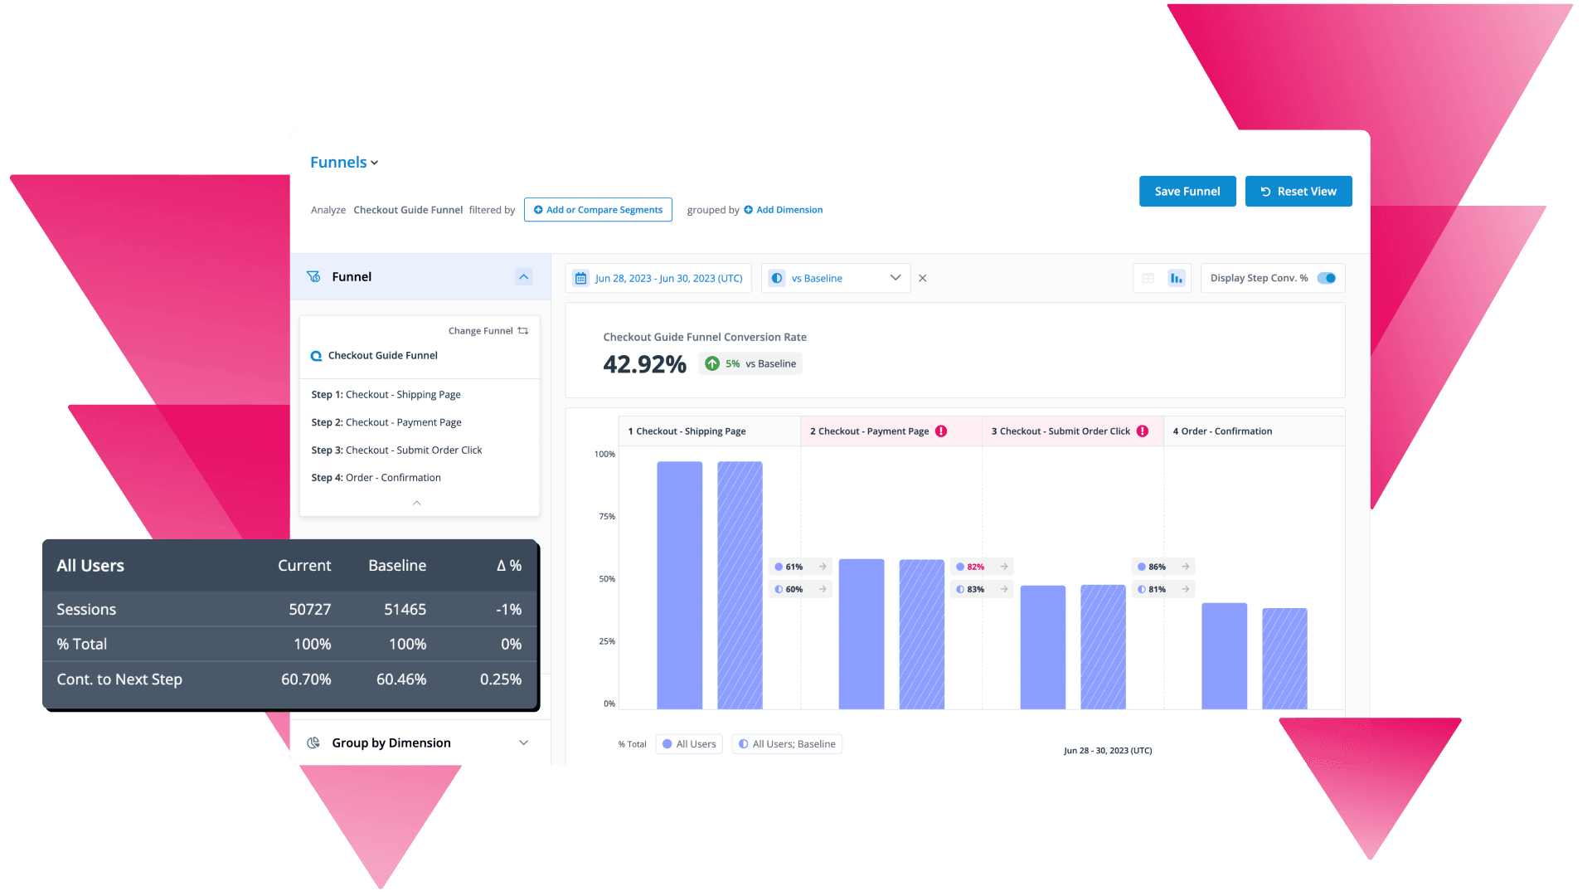This screenshot has width=1592, height=896.
Task: Expand the Group by Dimension section
Action: click(x=524, y=742)
